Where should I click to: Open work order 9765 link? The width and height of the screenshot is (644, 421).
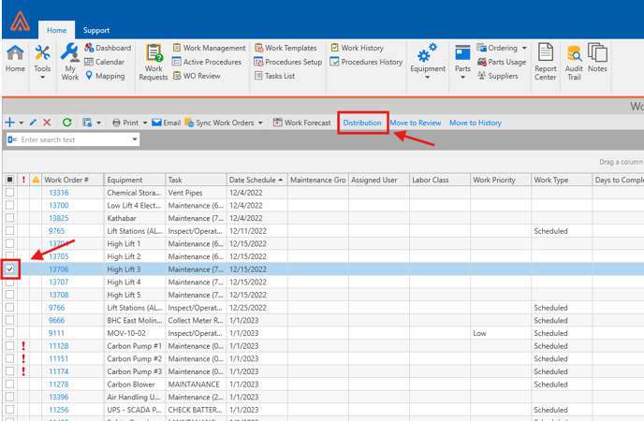click(x=57, y=231)
